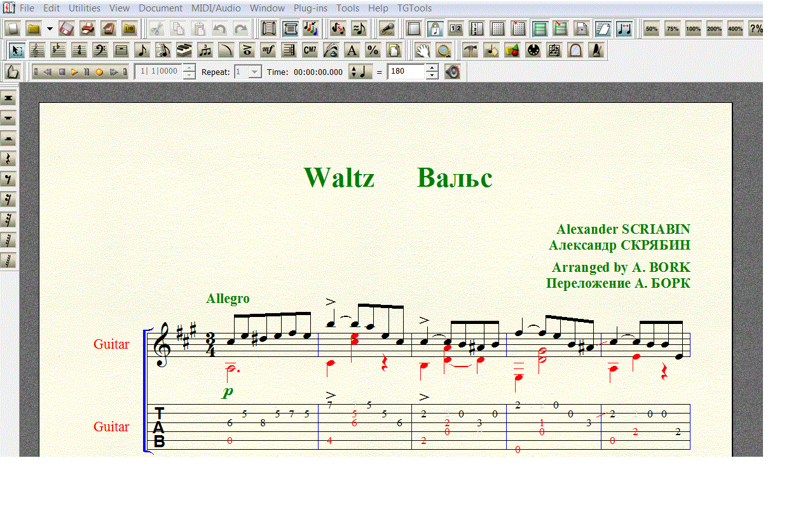
Task: Select the quarter rest palette button
Action: 8,159
